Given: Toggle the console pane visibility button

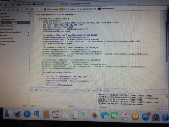Looking at the screenshot, I should pos(166,109).
